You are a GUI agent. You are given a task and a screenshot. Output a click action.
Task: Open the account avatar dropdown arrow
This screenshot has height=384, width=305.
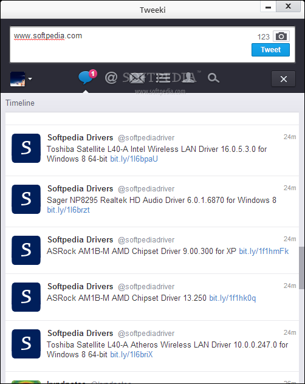tap(30, 79)
